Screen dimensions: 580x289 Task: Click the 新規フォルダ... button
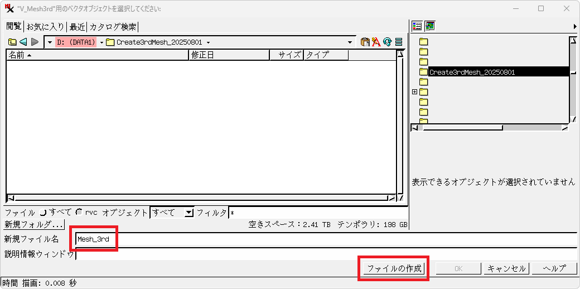coord(34,225)
